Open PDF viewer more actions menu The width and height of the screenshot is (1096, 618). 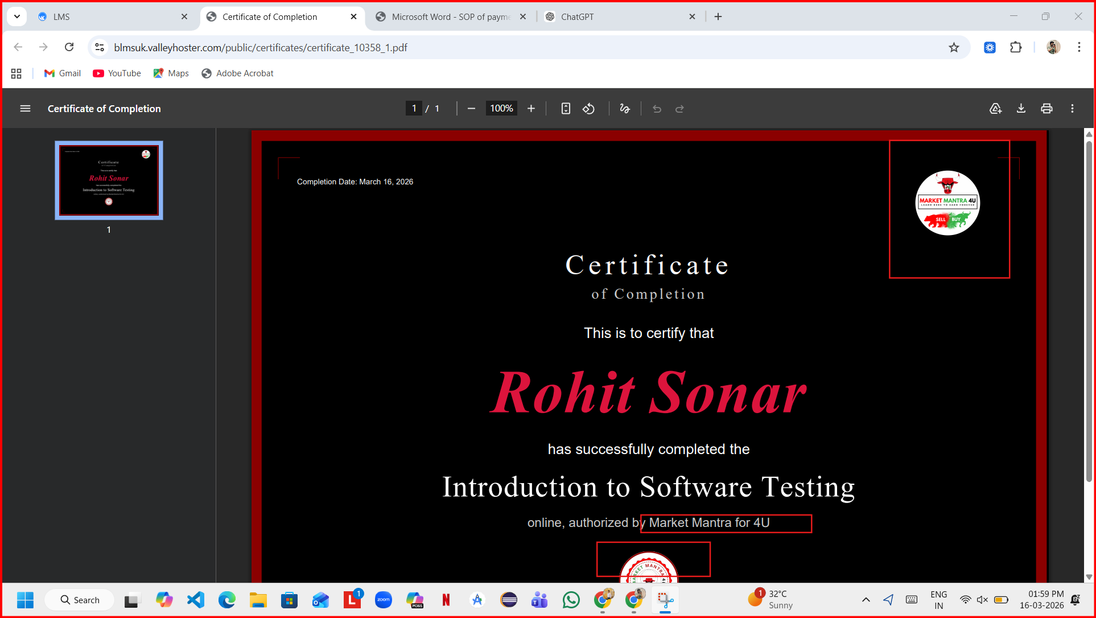pyautogui.click(x=1072, y=108)
